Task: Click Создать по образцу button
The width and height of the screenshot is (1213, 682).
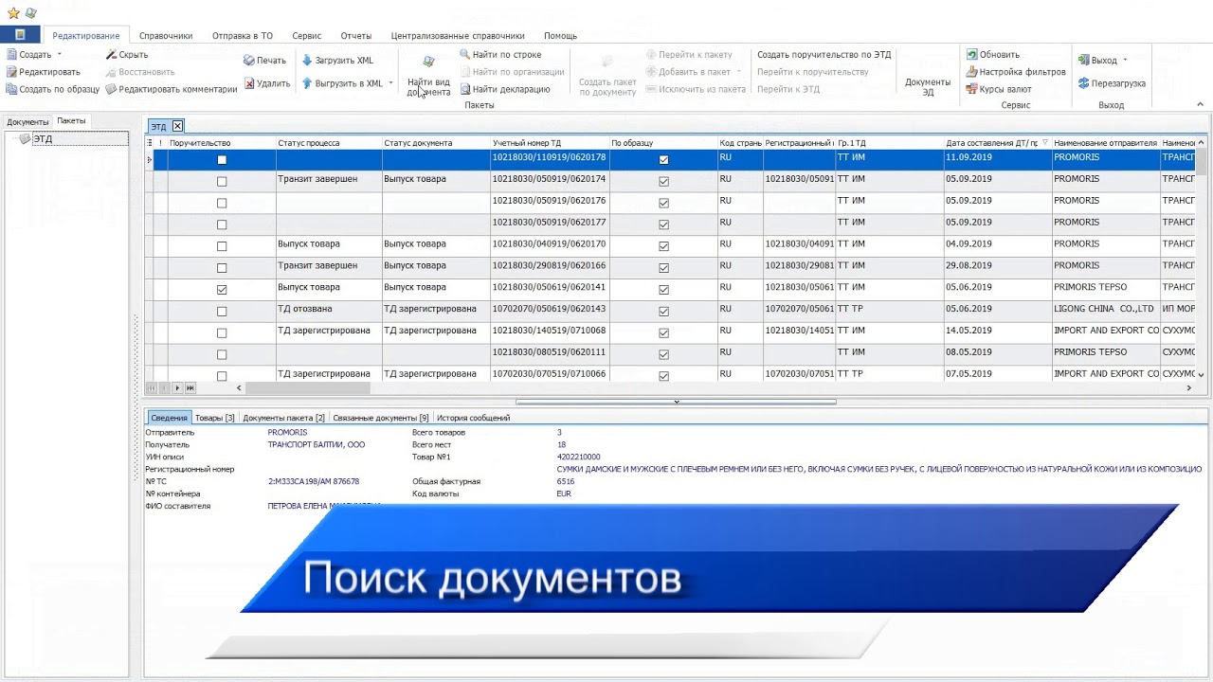Action: click(x=53, y=89)
